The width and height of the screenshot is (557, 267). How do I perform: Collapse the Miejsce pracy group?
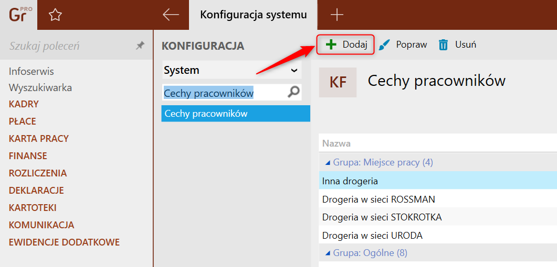tap(328, 163)
